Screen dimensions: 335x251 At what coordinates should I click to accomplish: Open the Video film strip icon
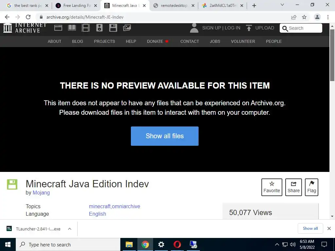pyautogui.click(x=85, y=28)
